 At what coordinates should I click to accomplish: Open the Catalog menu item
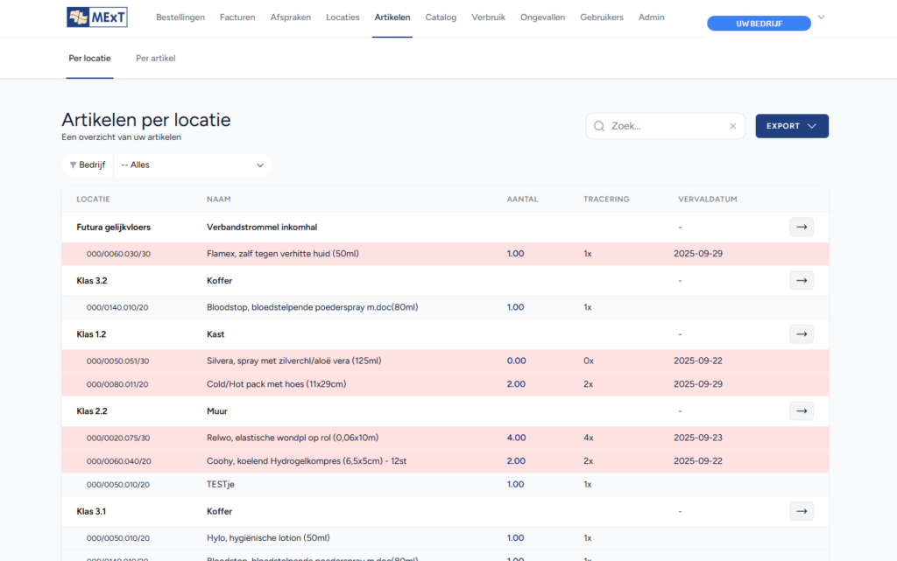[441, 18]
